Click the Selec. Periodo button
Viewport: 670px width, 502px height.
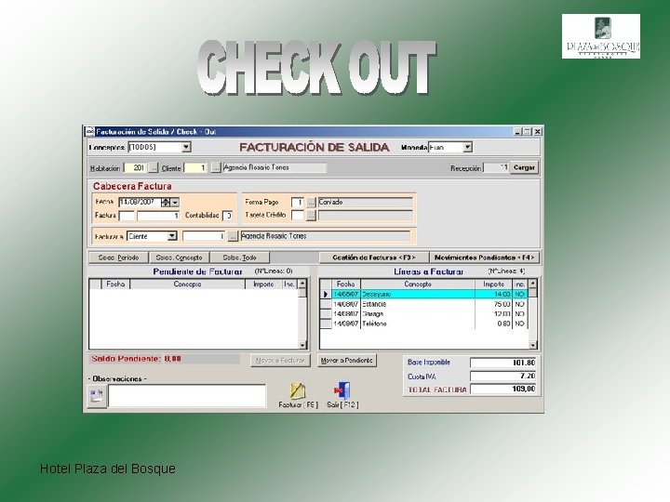pos(118,258)
